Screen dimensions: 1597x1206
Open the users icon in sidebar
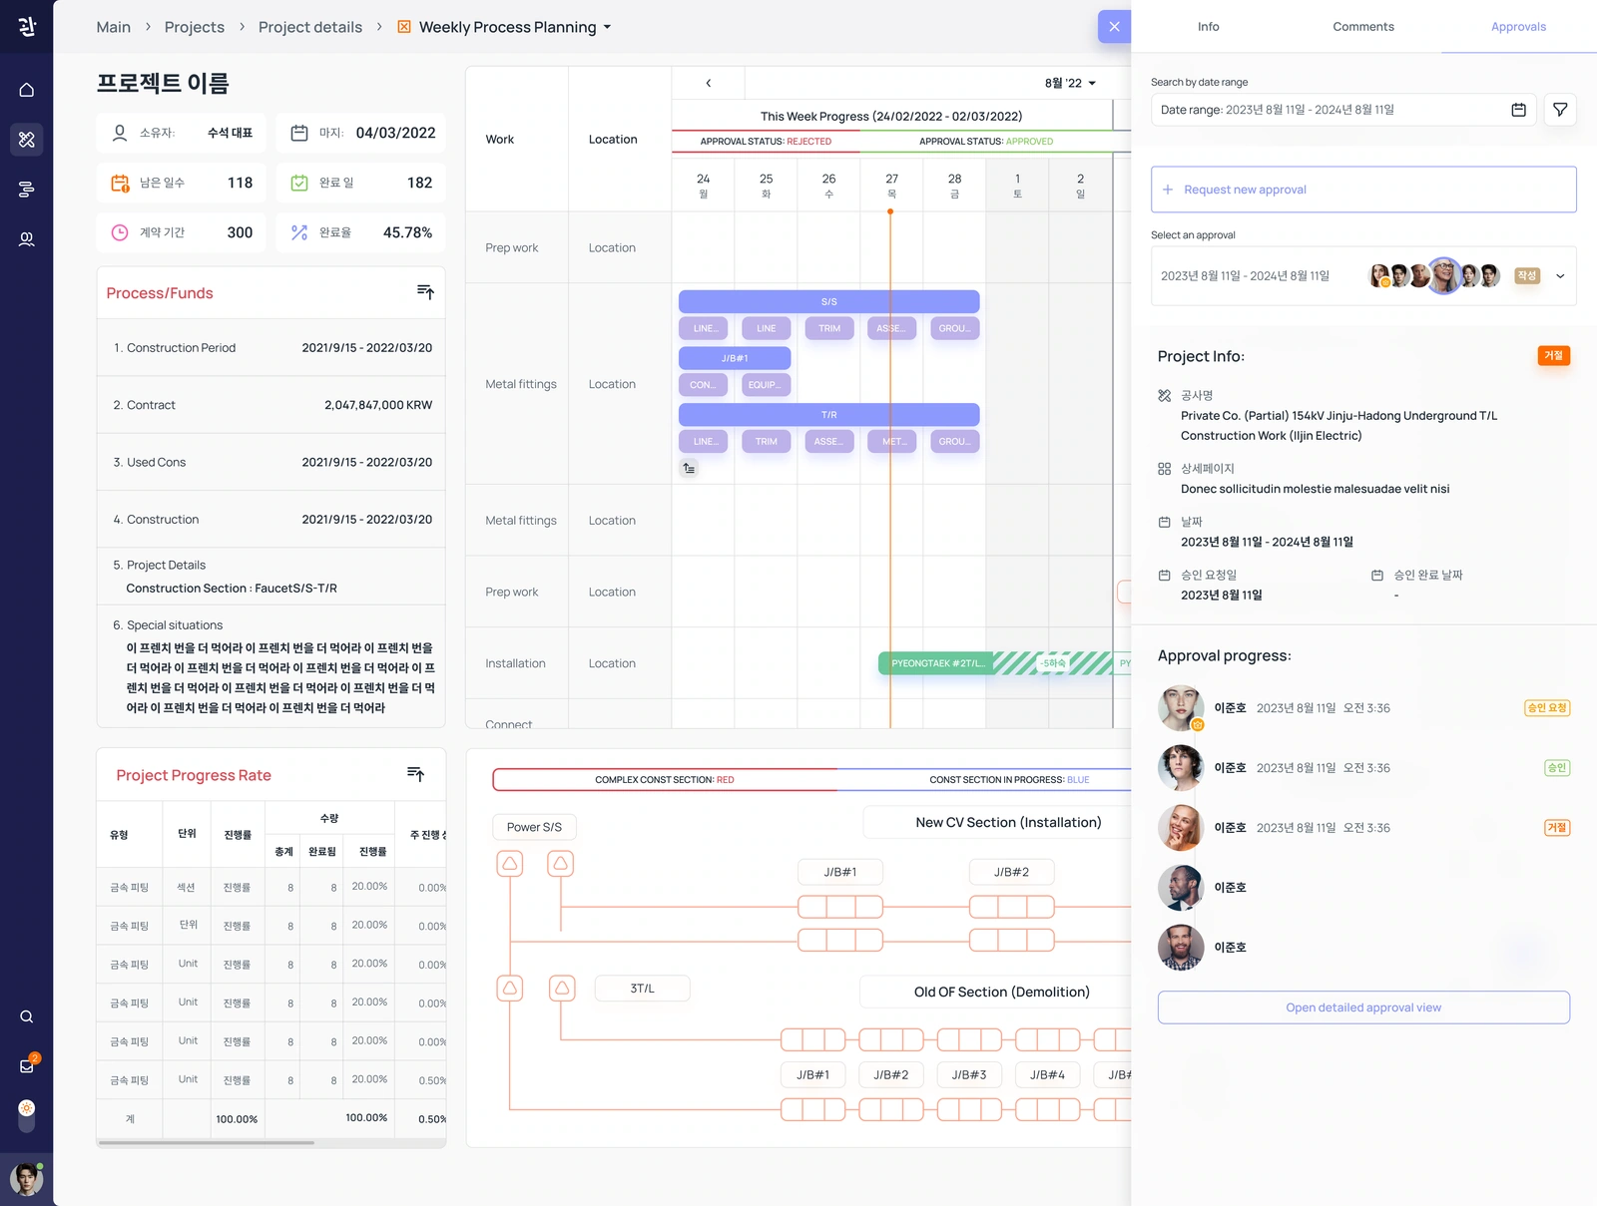(x=27, y=239)
